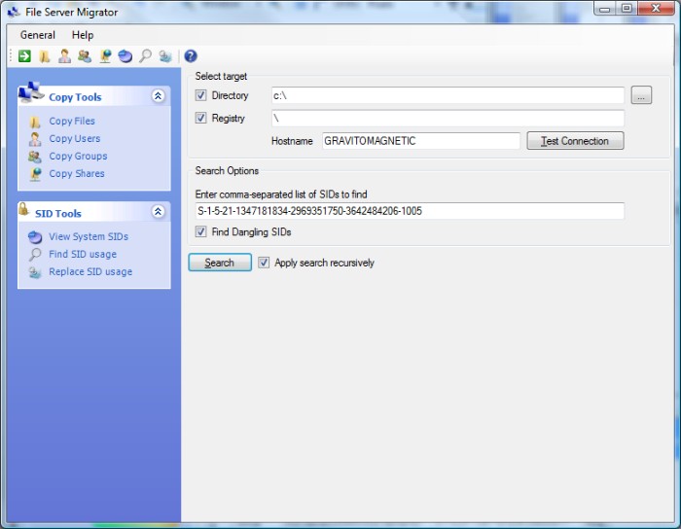This screenshot has width=681, height=529.
Task: Click the Copy Files toolbar icon
Action: click(x=44, y=56)
